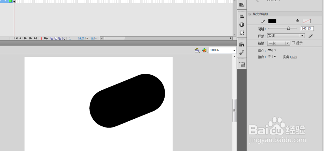This screenshot has height=151, width=324.
Task: Click stage vertical scrollbar up arrow
Action: [235, 56]
